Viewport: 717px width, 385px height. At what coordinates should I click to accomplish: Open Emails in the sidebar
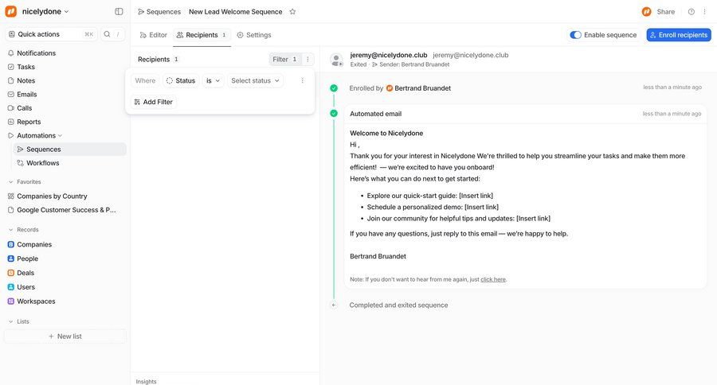26,94
